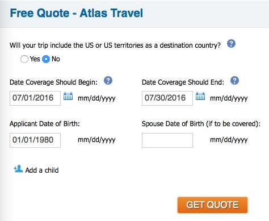The width and height of the screenshot is (269, 221).
Task: Focus the coverage end date field 07/30/2016
Action: coord(167,98)
